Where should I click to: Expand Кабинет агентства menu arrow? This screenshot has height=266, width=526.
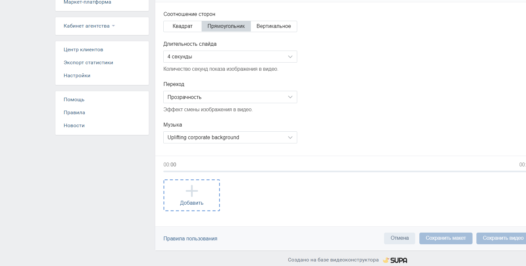[113, 26]
